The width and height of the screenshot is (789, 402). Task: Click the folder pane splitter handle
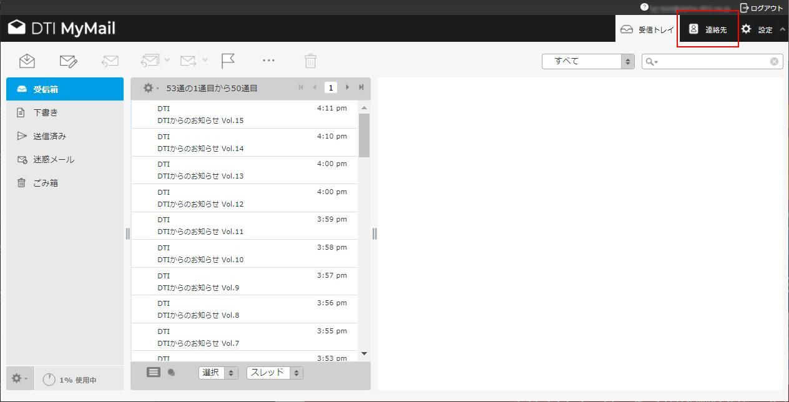[x=127, y=233]
